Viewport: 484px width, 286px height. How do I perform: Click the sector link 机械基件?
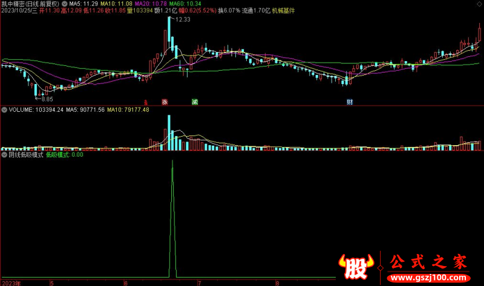[x=283, y=11]
